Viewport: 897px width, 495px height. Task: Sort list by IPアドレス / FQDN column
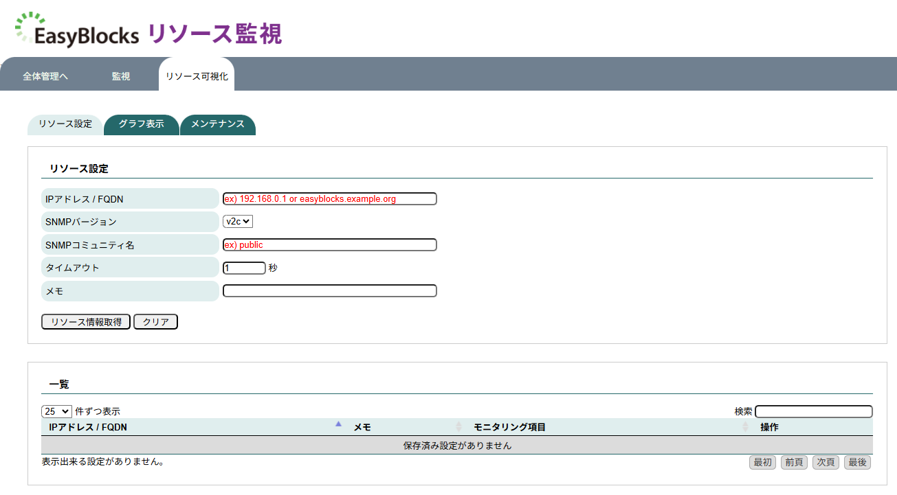(88, 427)
